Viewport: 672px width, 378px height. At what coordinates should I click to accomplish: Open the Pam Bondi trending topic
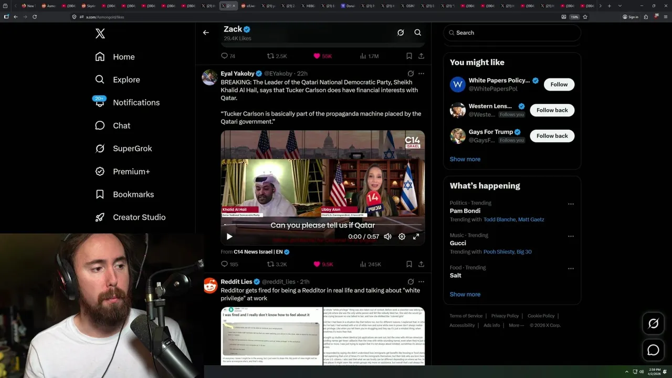(x=465, y=211)
